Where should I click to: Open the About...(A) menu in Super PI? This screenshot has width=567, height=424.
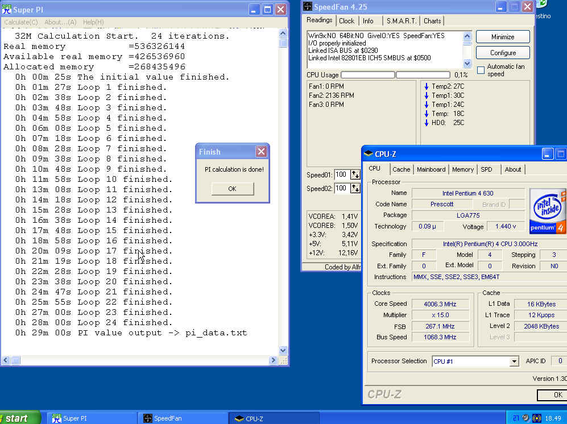(x=60, y=22)
